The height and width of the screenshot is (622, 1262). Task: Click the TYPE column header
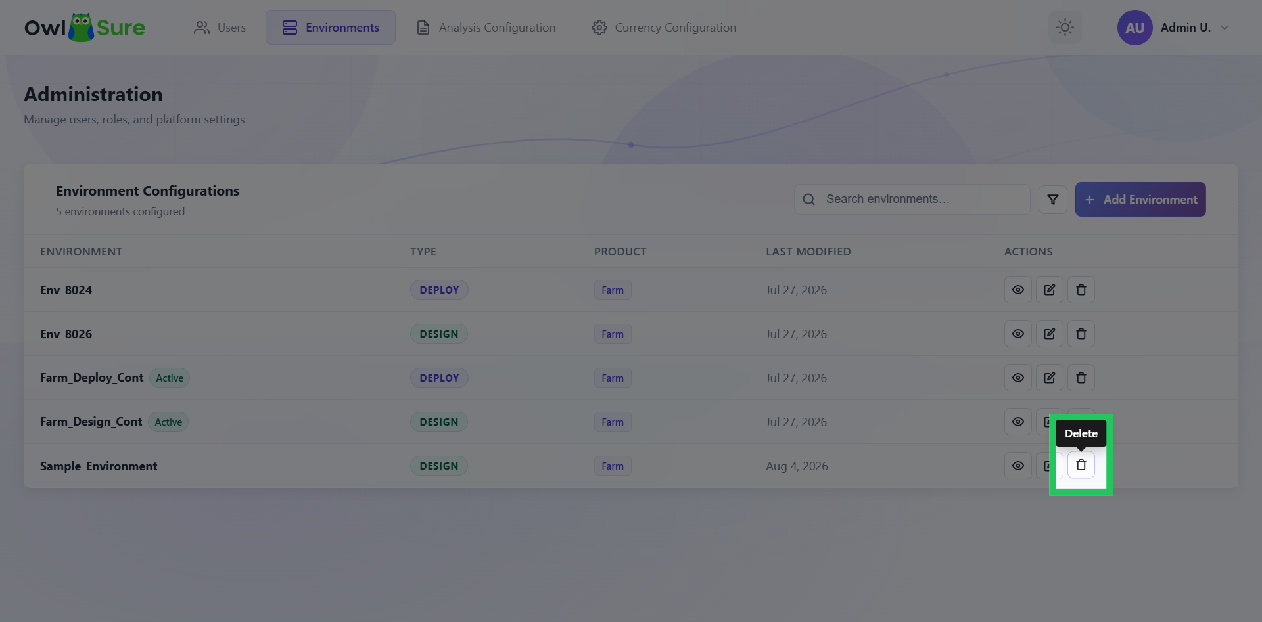pyautogui.click(x=423, y=252)
